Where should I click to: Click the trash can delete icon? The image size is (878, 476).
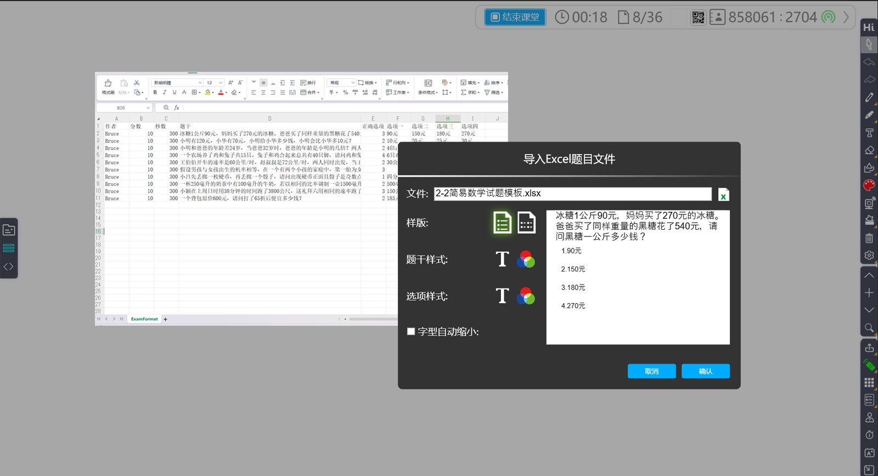tap(869, 238)
